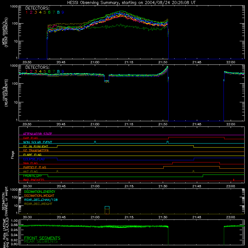248x248 pixels.
Task: Select detector 8 in the rear segments legend
Action: click(x=58, y=72)
